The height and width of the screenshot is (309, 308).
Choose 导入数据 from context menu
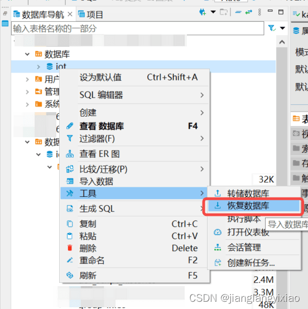(135, 181)
